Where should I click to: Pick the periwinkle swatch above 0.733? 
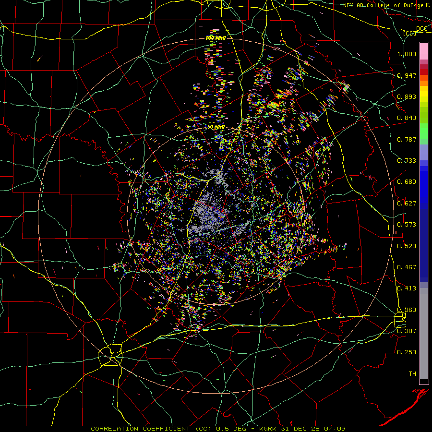pyautogui.click(x=424, y=152)
